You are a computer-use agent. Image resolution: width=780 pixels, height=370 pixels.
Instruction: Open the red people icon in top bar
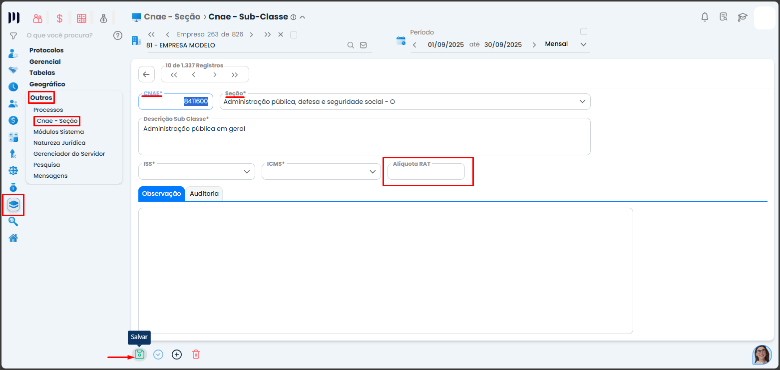click(38, 18)
